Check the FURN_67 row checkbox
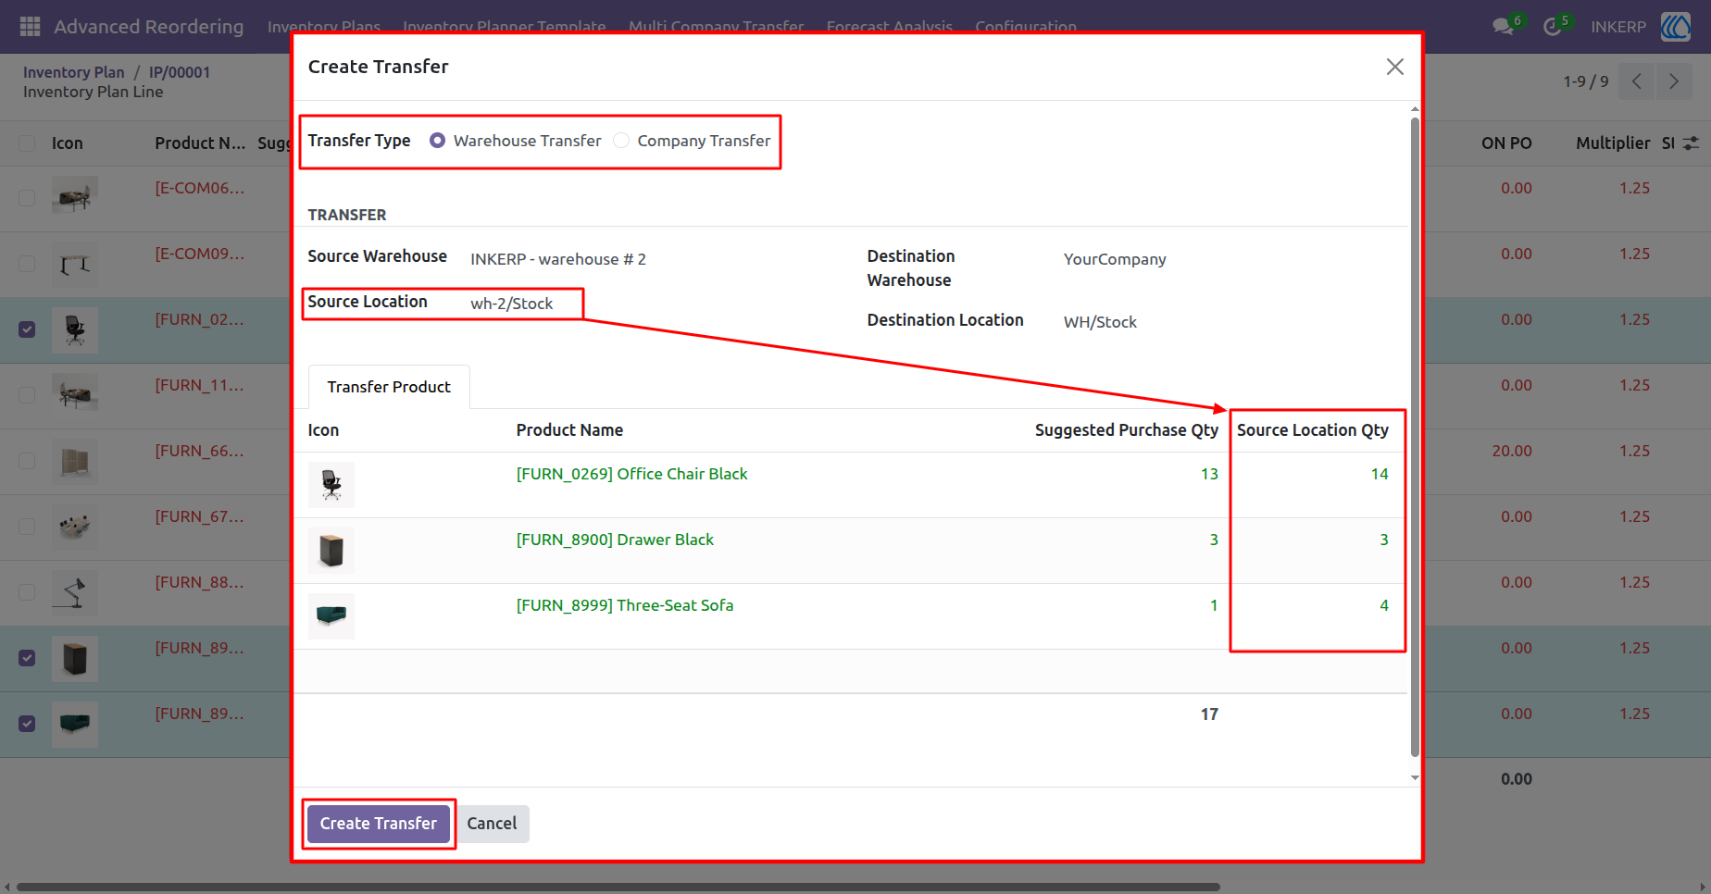This screenshot has height=894, width=1711. [x=27, y=527]
